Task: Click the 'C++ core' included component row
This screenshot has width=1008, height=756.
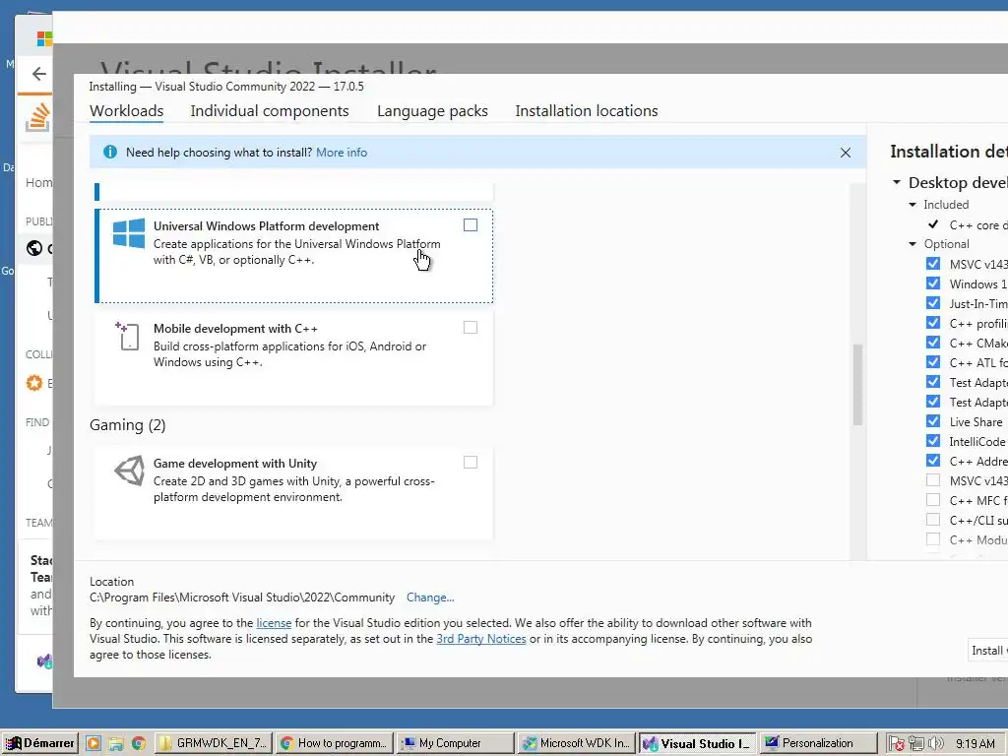Action: 967,225
